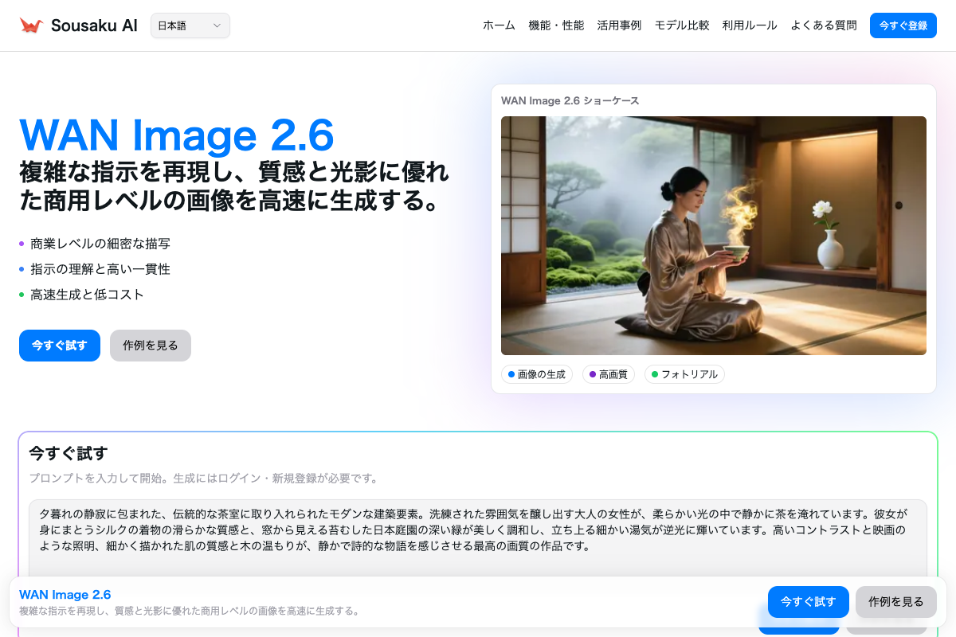Viewport: 956px width, 637px height.
Task: Go to ホーム in the navigation
Action: (x=499, y=25)
